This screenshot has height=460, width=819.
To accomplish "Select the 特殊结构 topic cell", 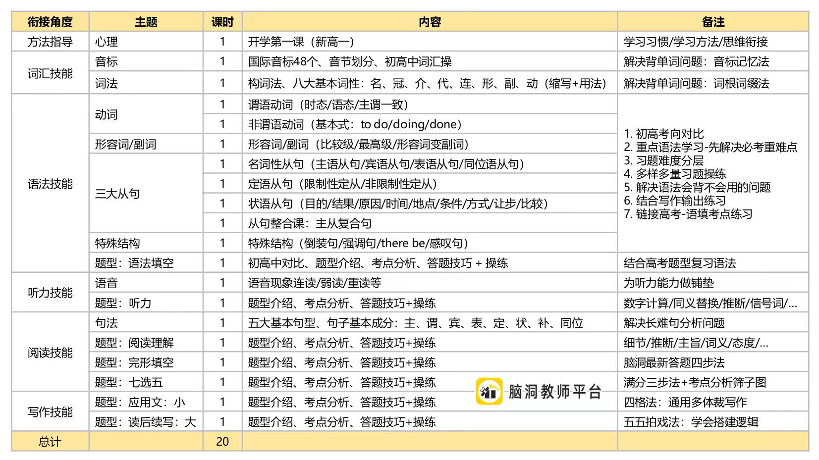I will tap(146, 243).
